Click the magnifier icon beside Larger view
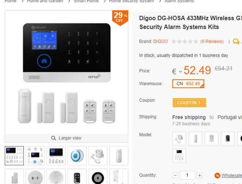The image size is (242, 184). 54,138
